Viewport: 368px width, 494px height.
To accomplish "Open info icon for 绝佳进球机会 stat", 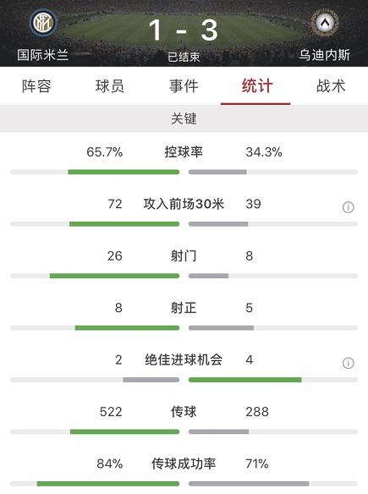I will 349,363.
